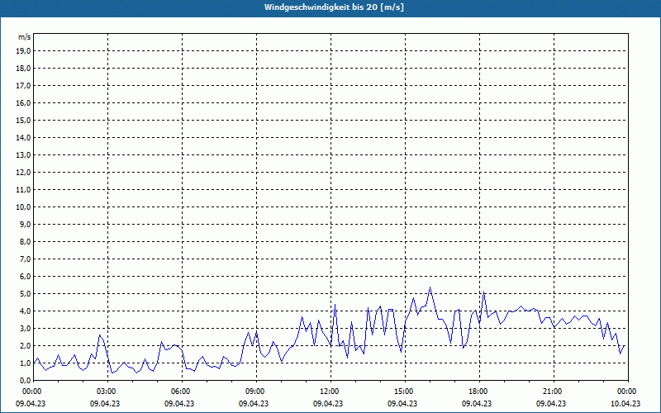Select the 12:00 time label
This screenshot has width=661, height=413.
(x=329, y=391)
